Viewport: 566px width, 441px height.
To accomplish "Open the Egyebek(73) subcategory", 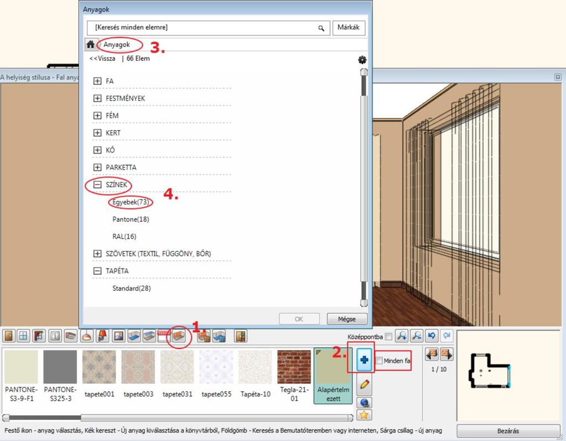I will 130,202.
